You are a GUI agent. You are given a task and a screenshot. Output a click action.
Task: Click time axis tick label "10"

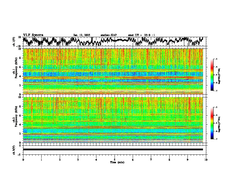click(x=206, y=160)
